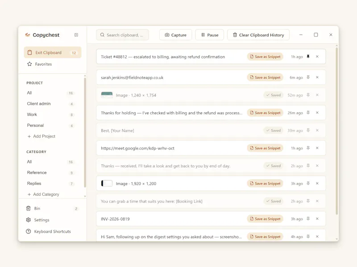Pin the meet.google.com link entry
The width and height of the screenshot is (357, 267).
point(308,148)
